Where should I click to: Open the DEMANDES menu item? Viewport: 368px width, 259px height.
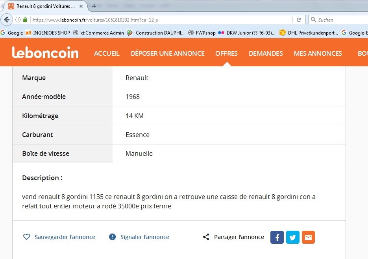266,53
